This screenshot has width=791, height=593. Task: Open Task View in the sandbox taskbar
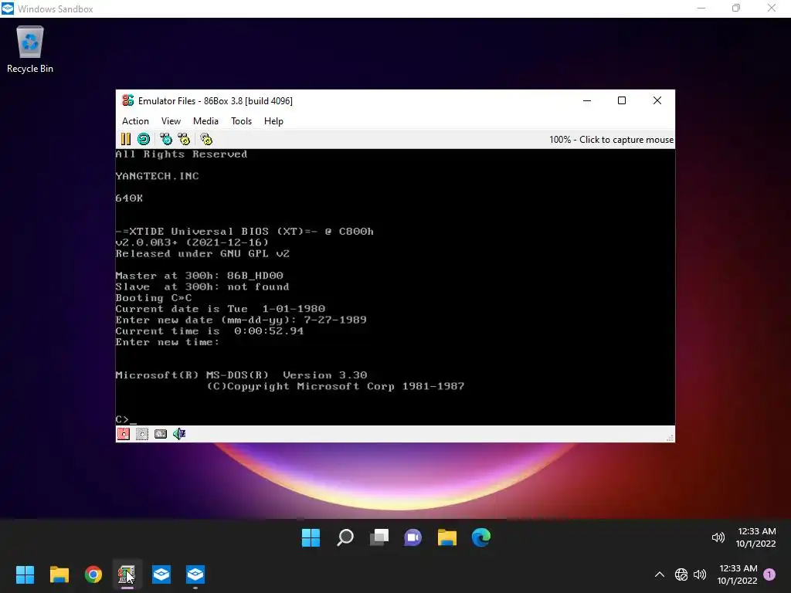379,537
